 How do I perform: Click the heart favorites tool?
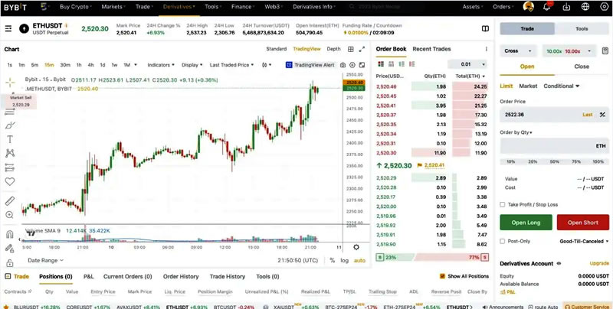pyautogui.click(x=10, y=182)
